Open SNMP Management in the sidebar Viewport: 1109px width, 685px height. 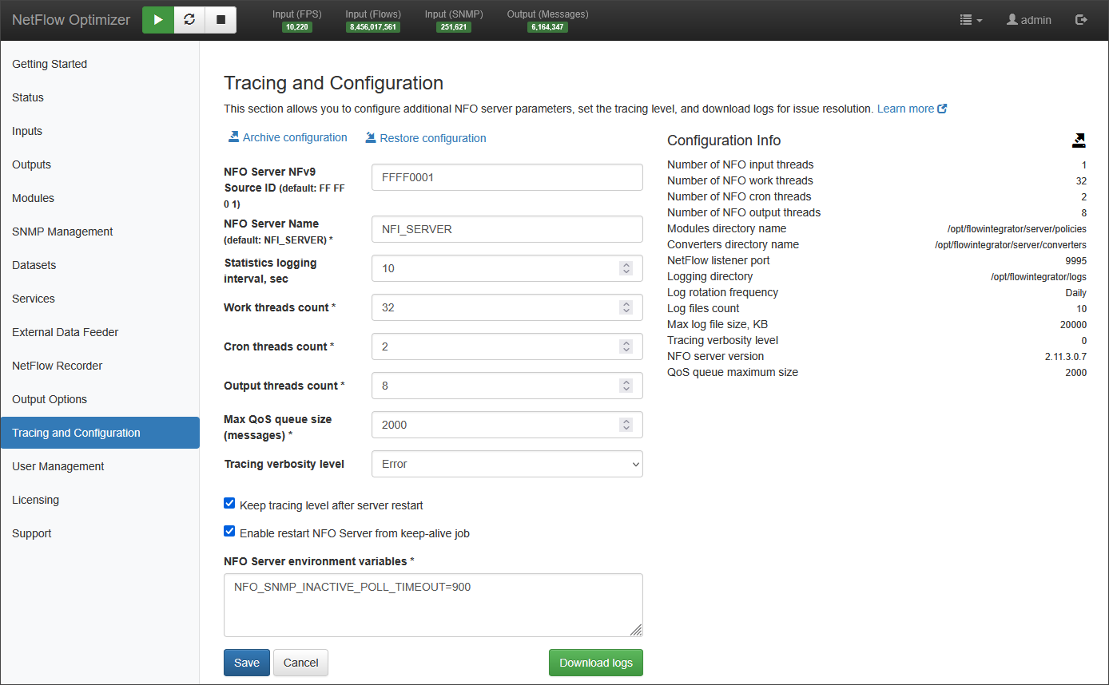pyautogui.click(x=100, y=232)
